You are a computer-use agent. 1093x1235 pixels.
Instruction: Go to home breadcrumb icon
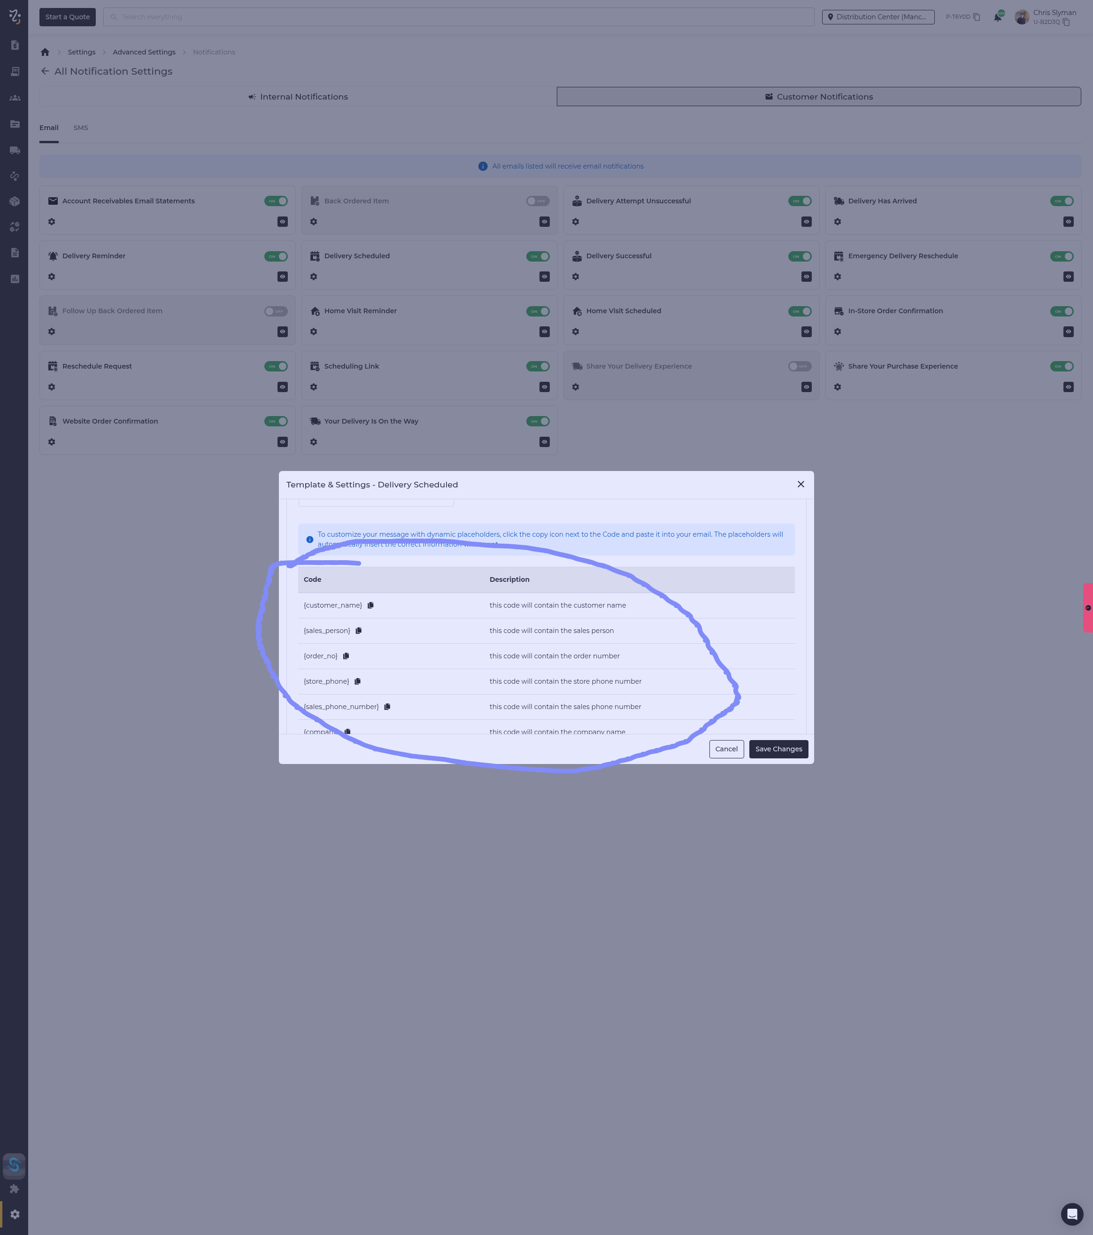[x=45, y=52]
